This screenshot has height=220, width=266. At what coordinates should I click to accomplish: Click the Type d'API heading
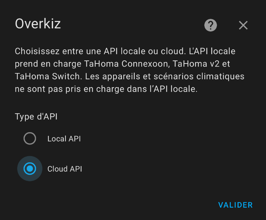(x=36, y=117)
